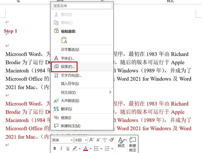Click 新建批注 button on the mini toolbar

pyautogui.click(x=133, y=144)
